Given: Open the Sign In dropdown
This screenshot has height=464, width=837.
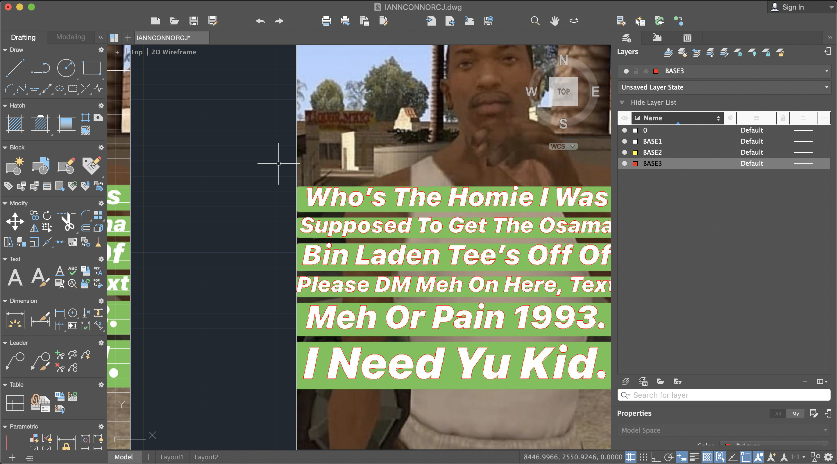Looking at the screenshot, I should (x=802, y=7).
